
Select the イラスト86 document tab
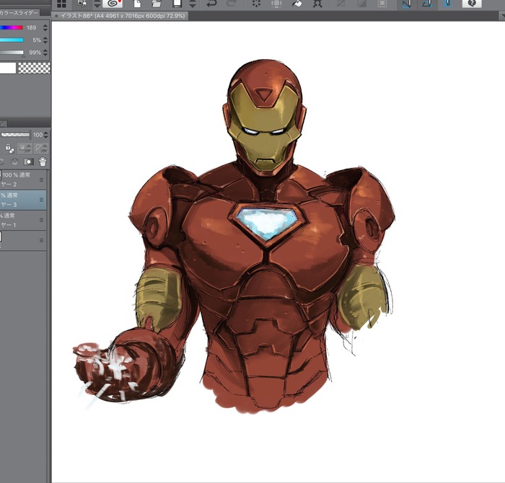pos(120,15)
